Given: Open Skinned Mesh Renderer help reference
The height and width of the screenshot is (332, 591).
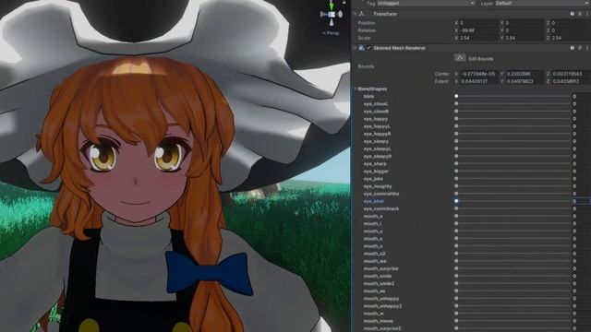Looking at the screenshot, I should pos(573,48).
